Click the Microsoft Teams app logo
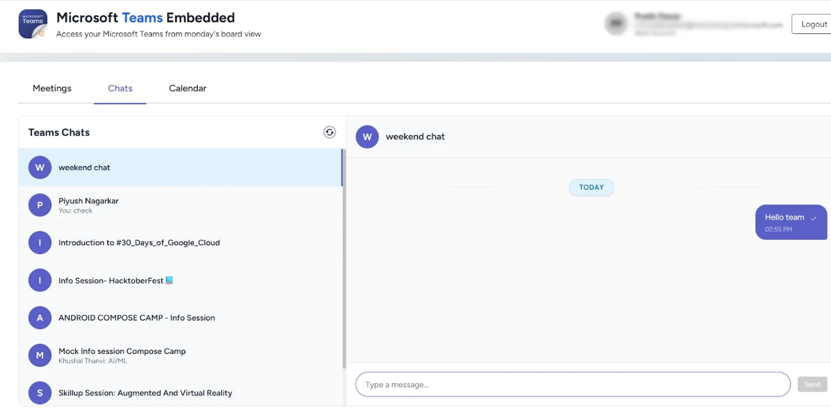Viewport: 831px width, 415px height. pos(33,24)
